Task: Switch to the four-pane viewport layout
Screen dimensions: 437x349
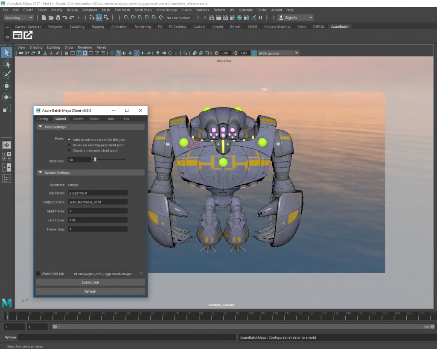Action: 7,156
